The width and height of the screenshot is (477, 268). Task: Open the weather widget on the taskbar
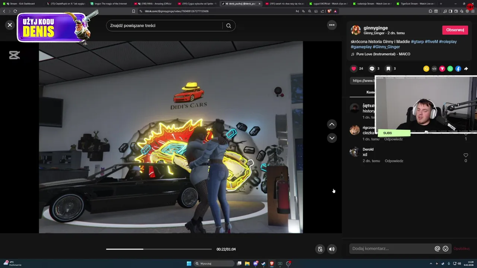[12, 264]
